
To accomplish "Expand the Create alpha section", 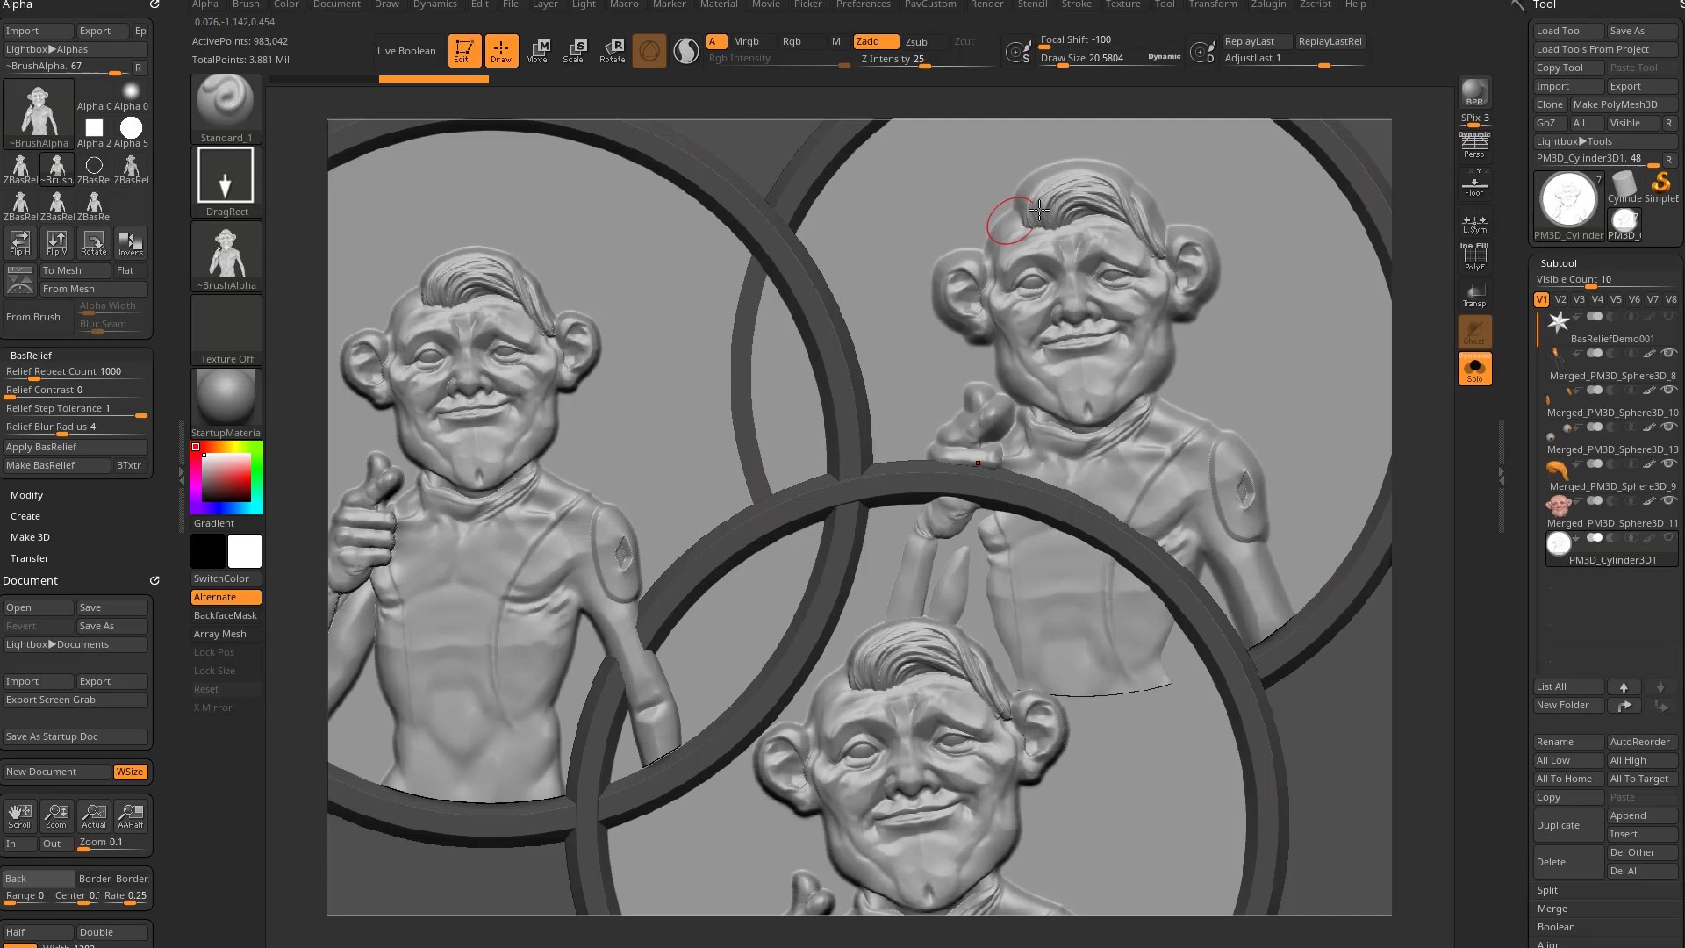I will (x=25, y=516).
